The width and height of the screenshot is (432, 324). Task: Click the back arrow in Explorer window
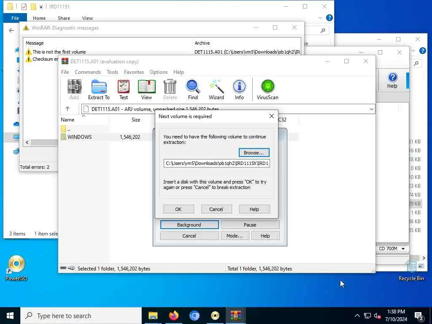[x=11, y=30]
